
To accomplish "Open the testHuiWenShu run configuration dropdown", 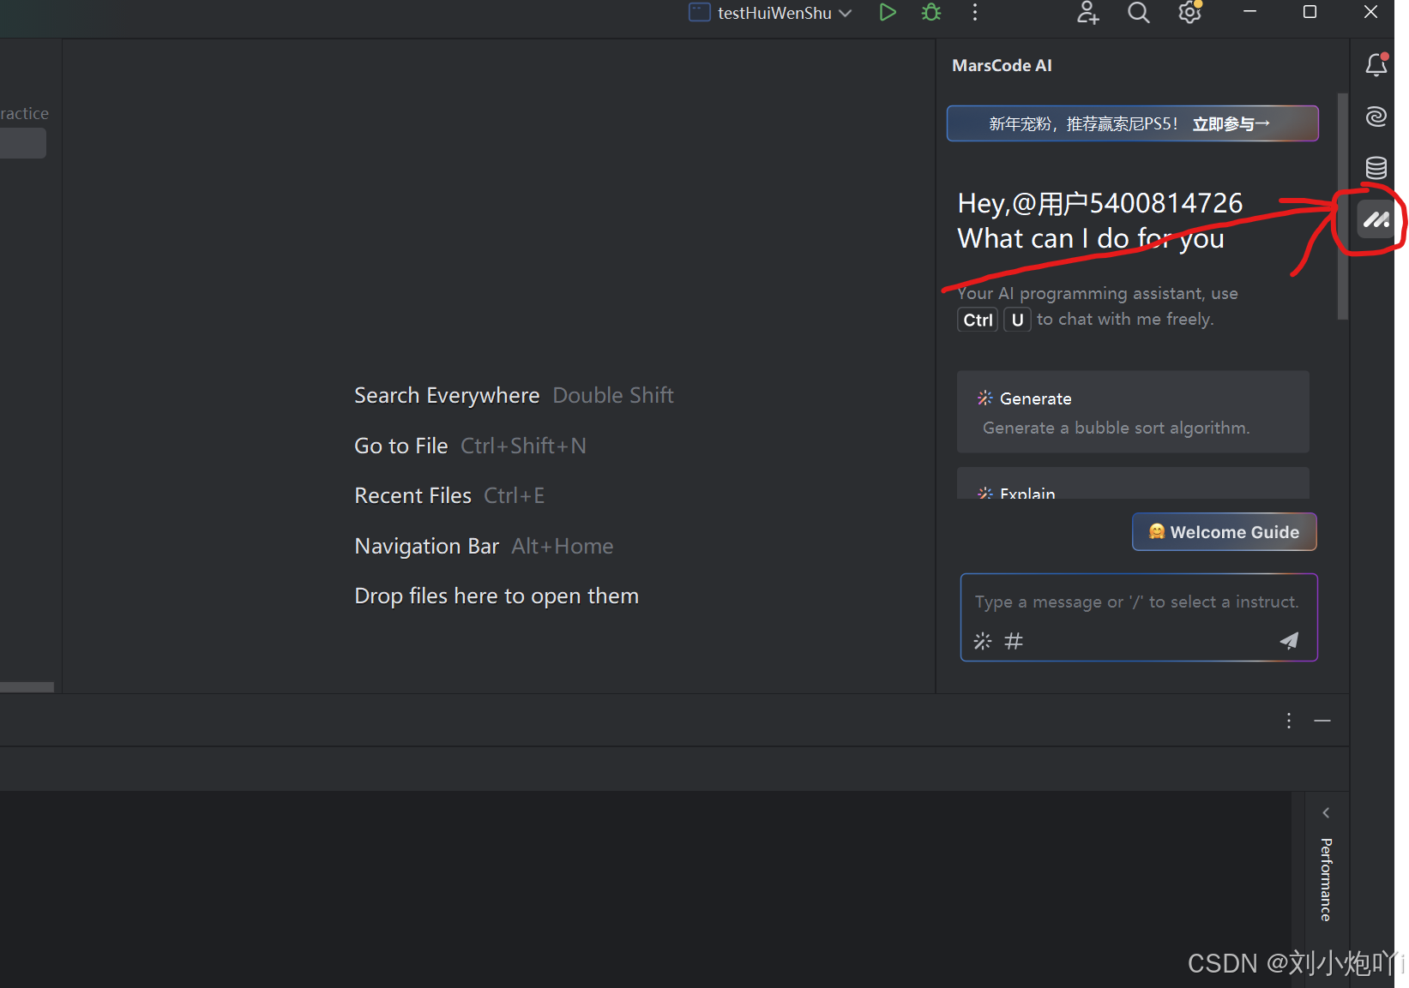I will coord(771,13).
